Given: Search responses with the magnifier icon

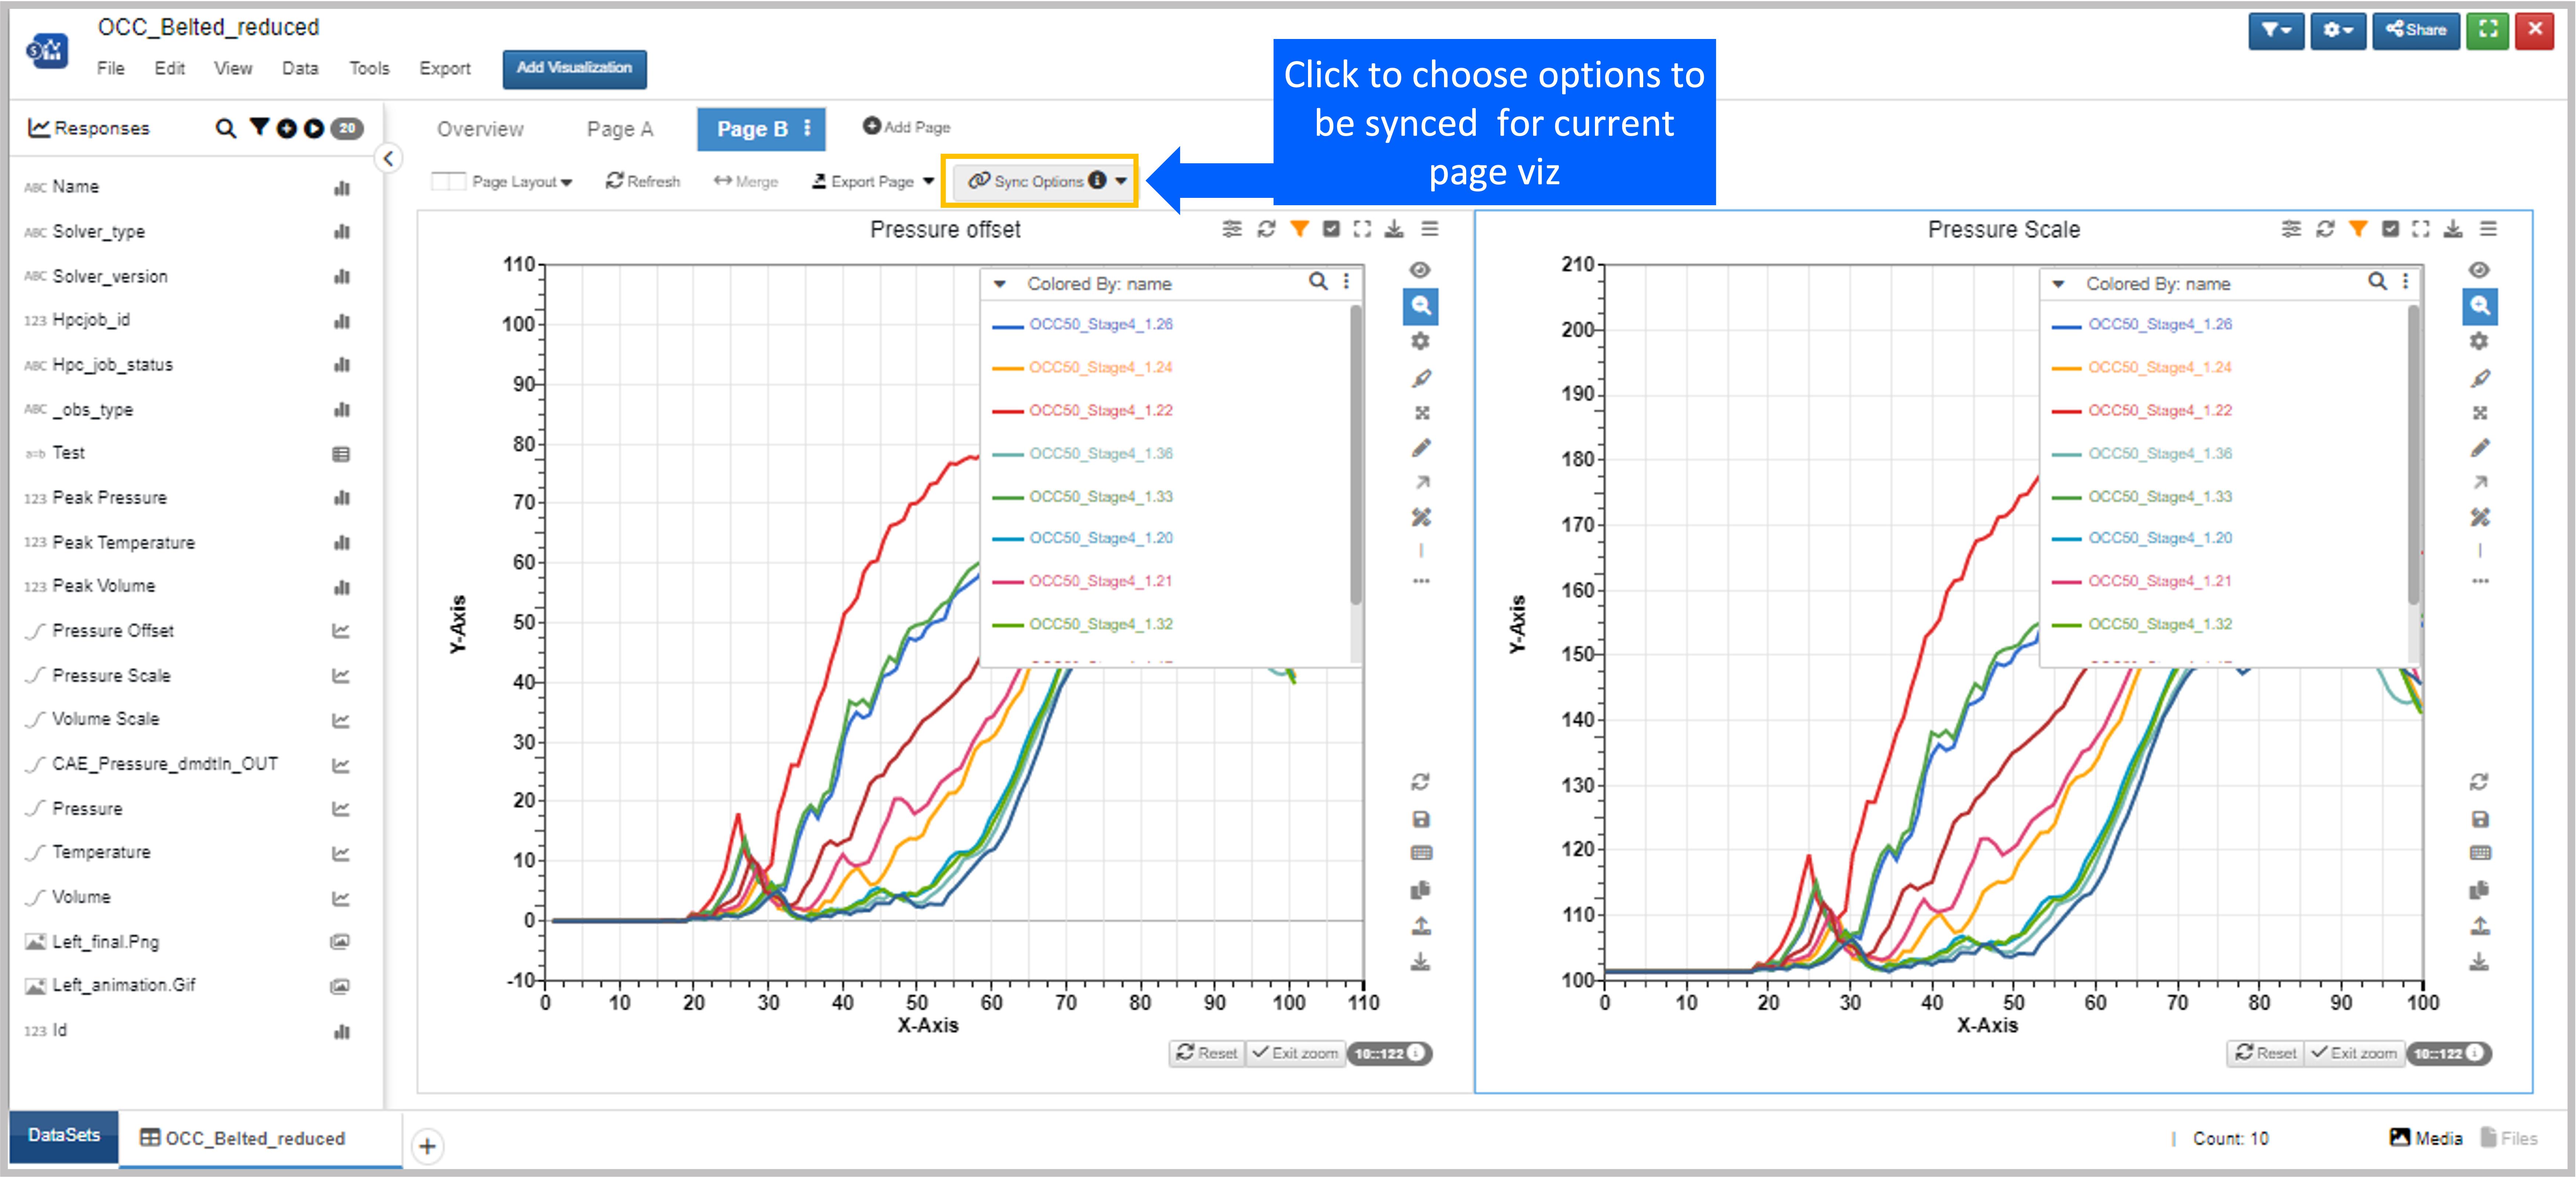Looking at the screenshot, I should tap(226, 128).
